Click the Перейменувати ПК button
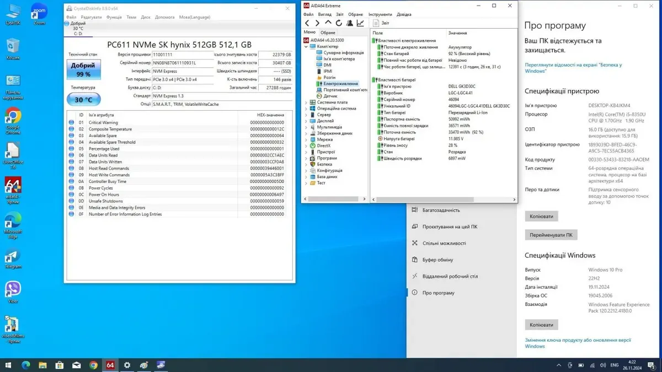Screen dimensions: 662x372 point(551,235)
